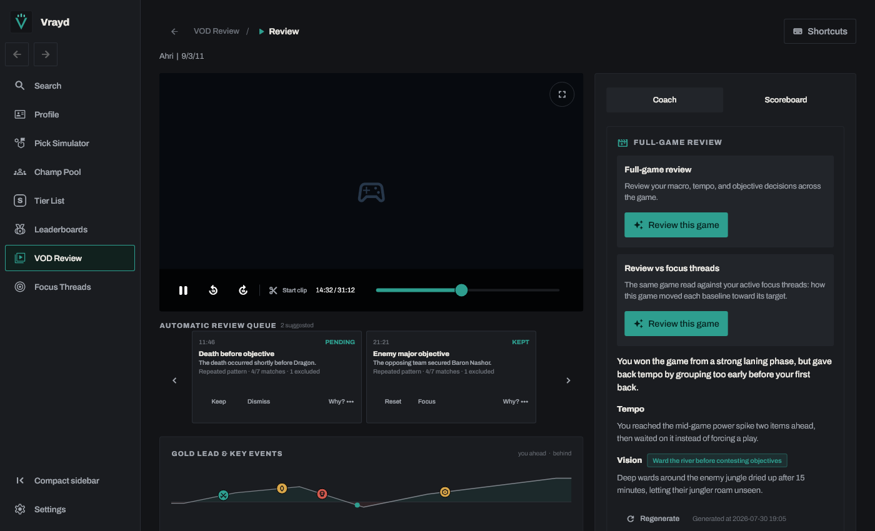
Task: Click the 11:46 timestamp on pending card
Action: (207, 342)
